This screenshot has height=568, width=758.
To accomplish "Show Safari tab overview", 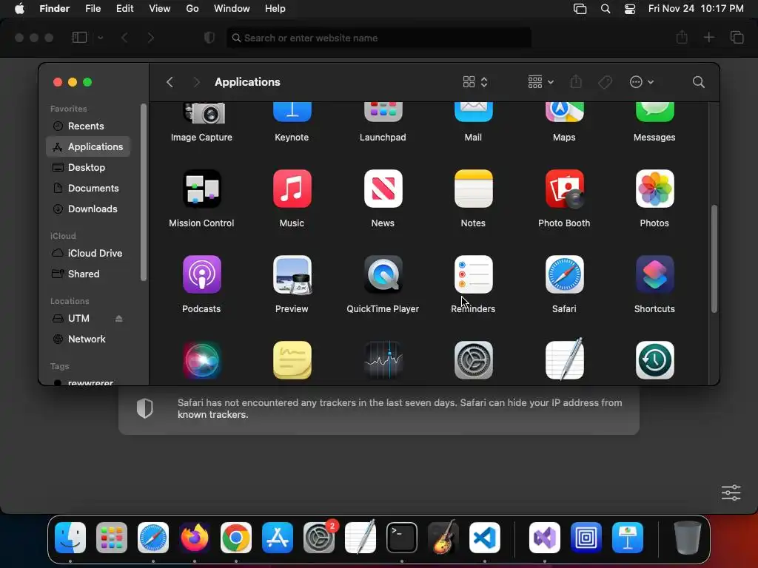I will pos(737,38).
